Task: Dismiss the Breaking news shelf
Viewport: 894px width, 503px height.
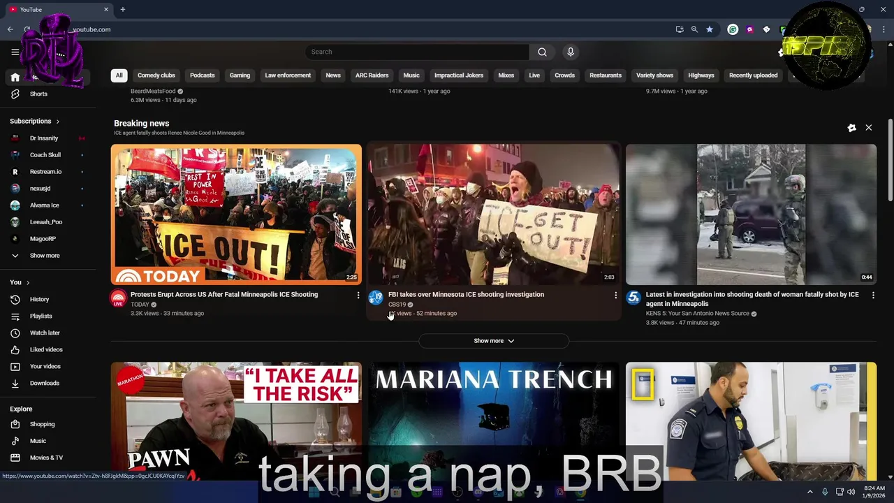Action: 869,128
